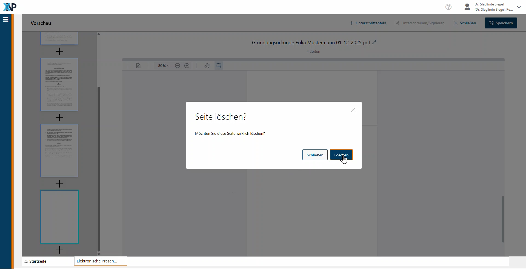Open the hamburger menu in the sidebar
This screenshot has height=269, width=526.
tap(6, 19)
